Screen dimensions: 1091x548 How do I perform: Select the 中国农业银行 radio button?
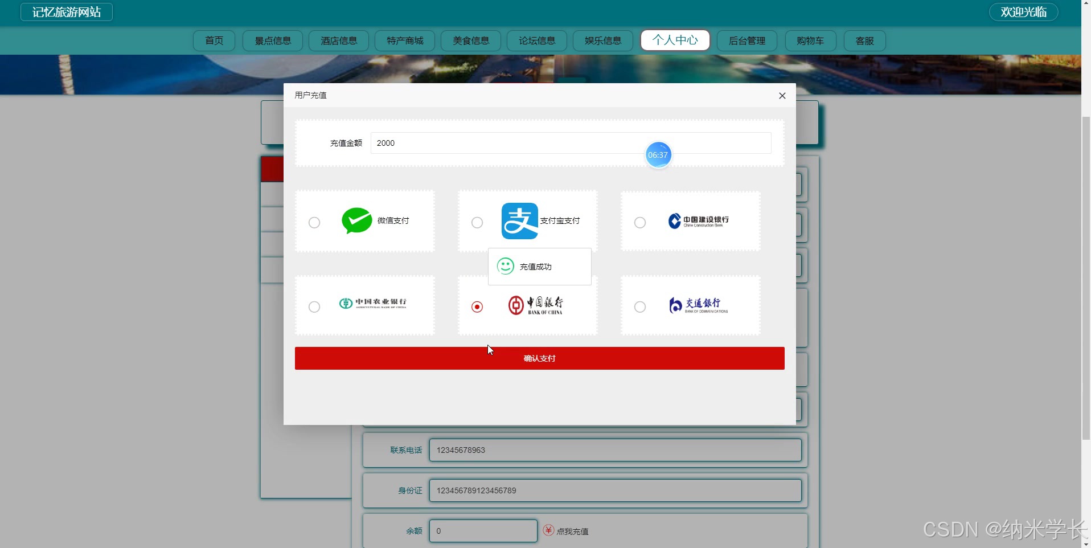(314, 307)
